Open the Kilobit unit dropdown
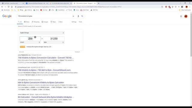The image size is (192, 108). tap(30, 42)
